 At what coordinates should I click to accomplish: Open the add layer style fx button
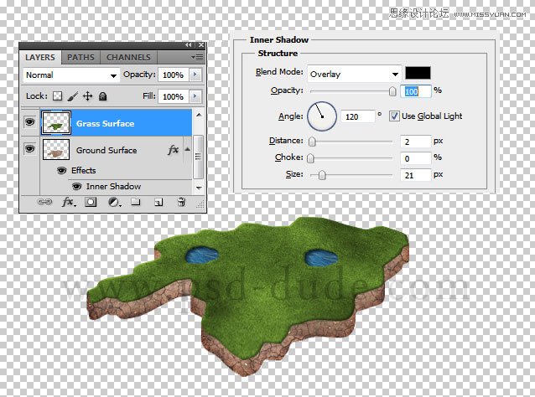(69, 203)
